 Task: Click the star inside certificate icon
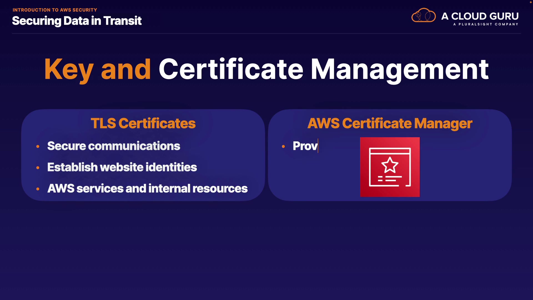point(390,165)
